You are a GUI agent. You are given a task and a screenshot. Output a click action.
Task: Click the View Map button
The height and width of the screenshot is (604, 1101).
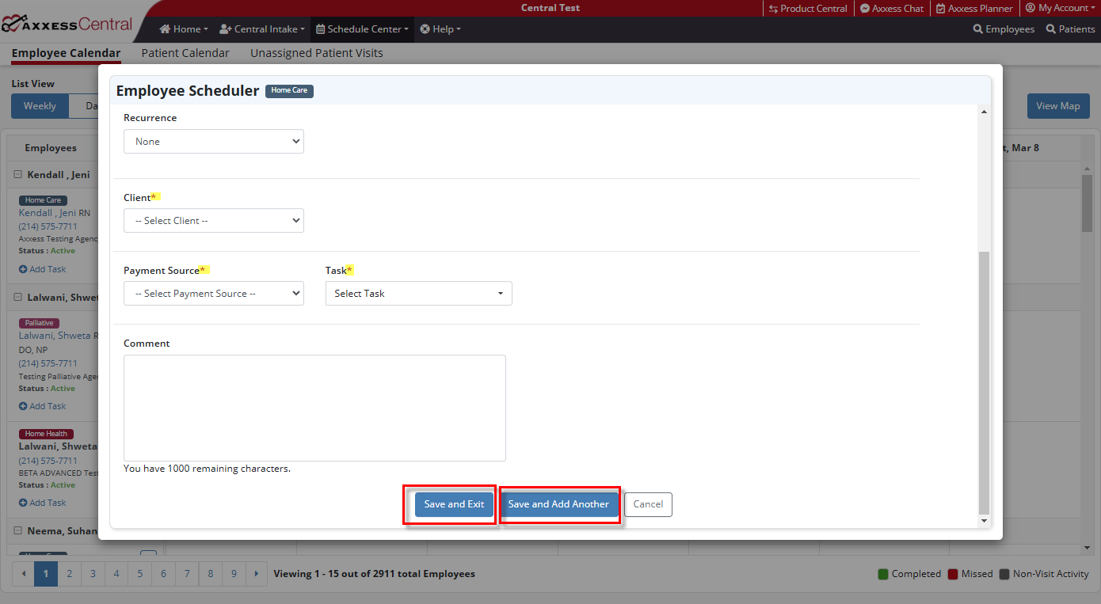click(x=1057, y=106)
